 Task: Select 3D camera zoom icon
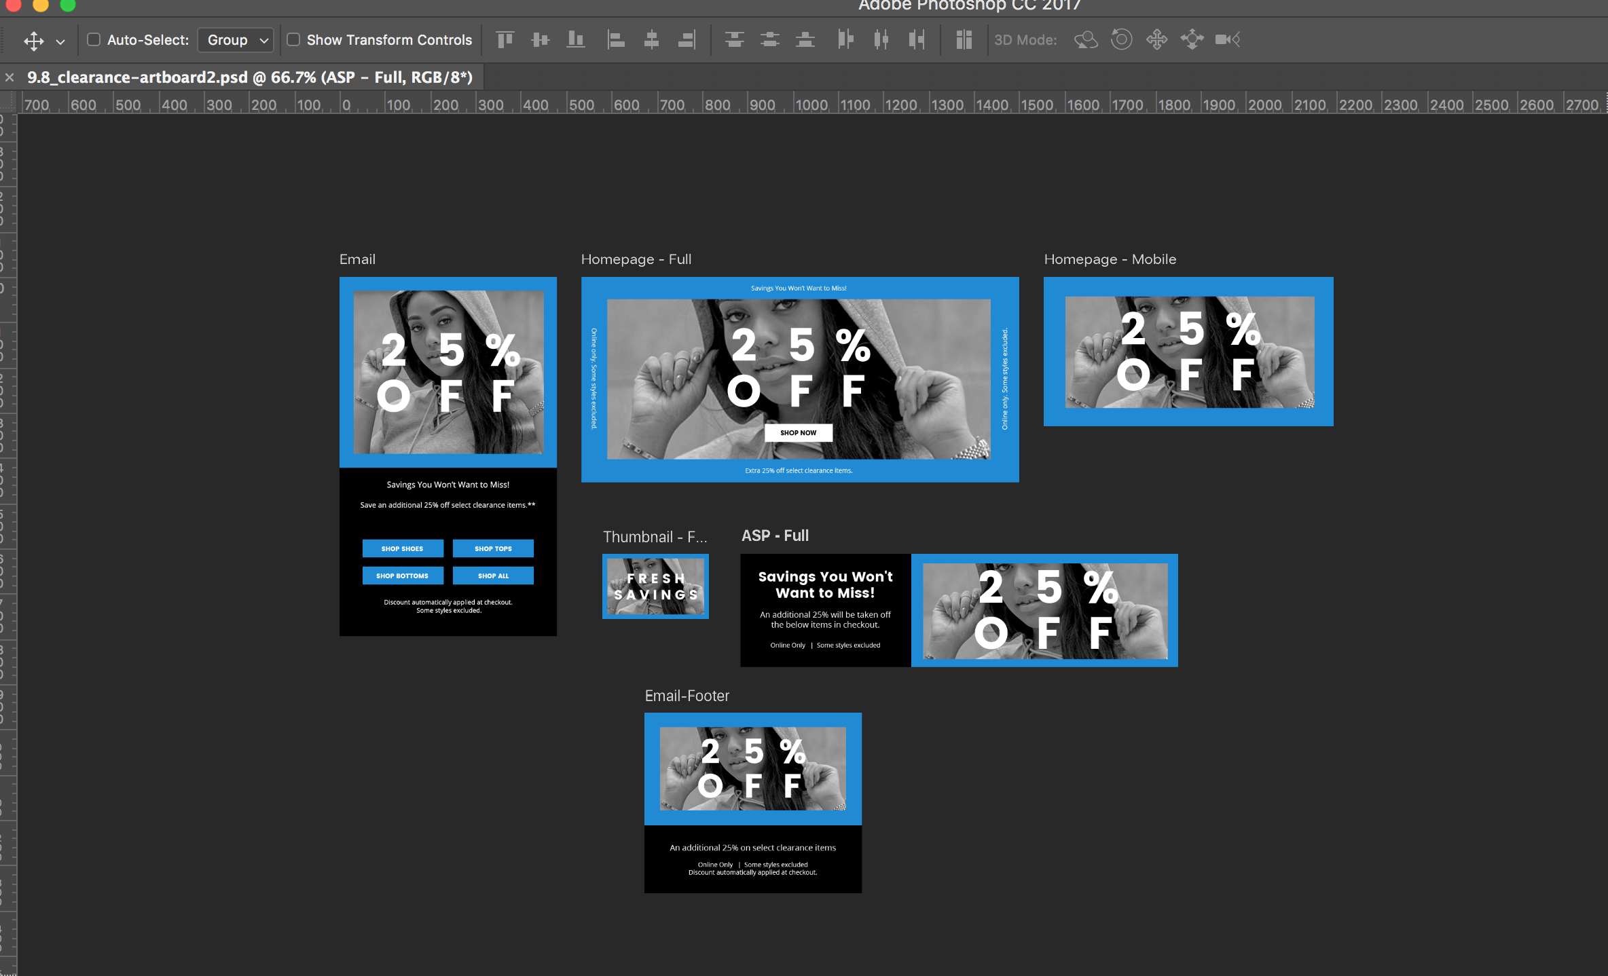coord(1228,39)
